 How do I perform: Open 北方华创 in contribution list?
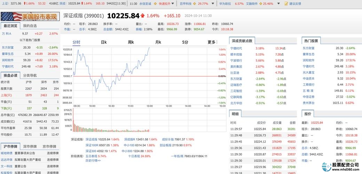236,103
